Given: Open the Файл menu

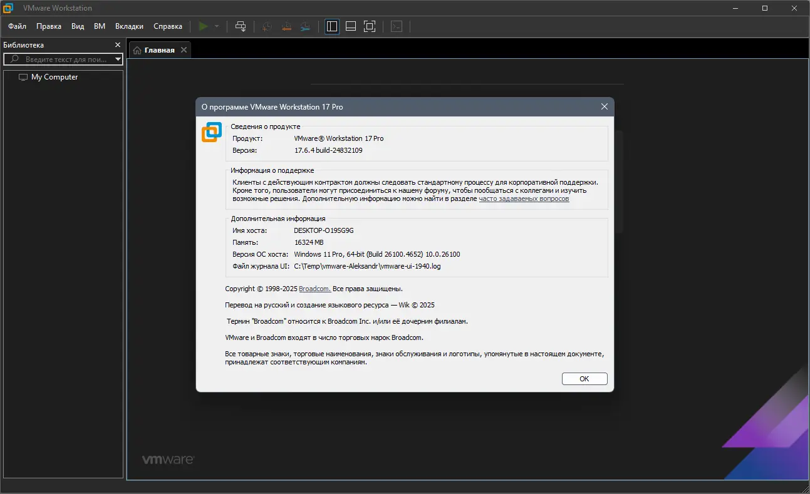Looking at the screenshot, I should coord(18,26).
